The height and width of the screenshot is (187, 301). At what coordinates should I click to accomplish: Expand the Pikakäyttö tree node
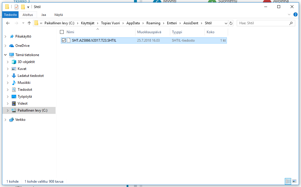click(5, 36)
